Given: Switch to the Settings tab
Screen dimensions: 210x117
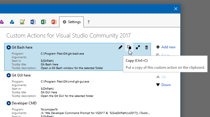Looking at the screenshot, I should [71, 22].
